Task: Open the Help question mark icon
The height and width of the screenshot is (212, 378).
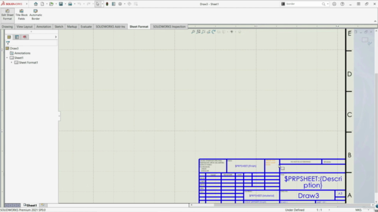Action: 343,4
